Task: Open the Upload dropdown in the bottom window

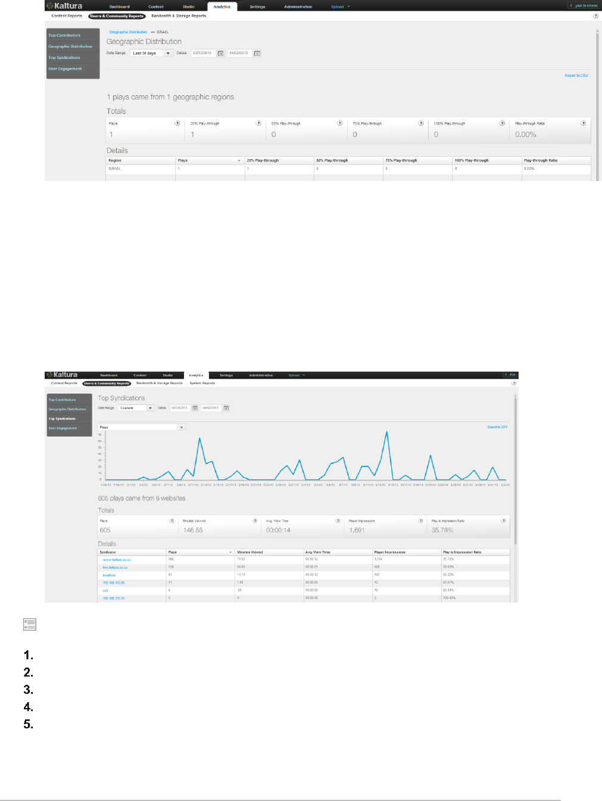Action: click(297, 375)
